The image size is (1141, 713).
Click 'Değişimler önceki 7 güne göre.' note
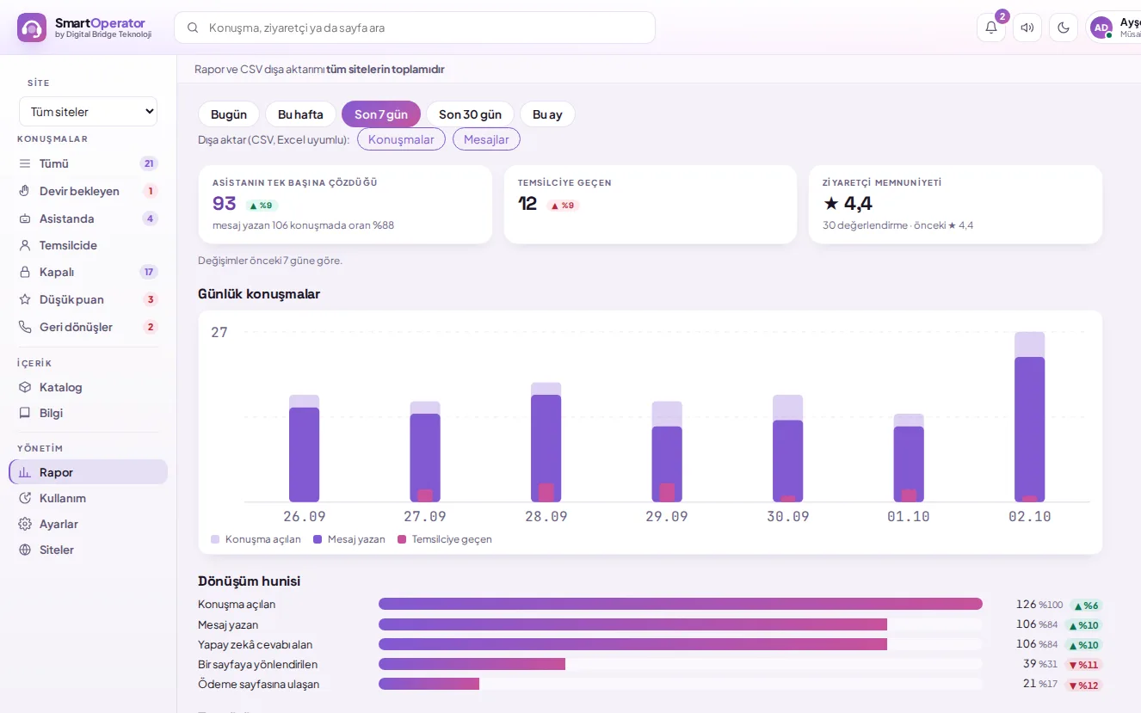pos(270,261)
